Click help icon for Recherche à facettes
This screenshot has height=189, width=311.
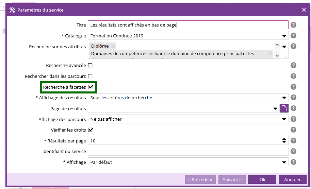[x=293, y=87]
